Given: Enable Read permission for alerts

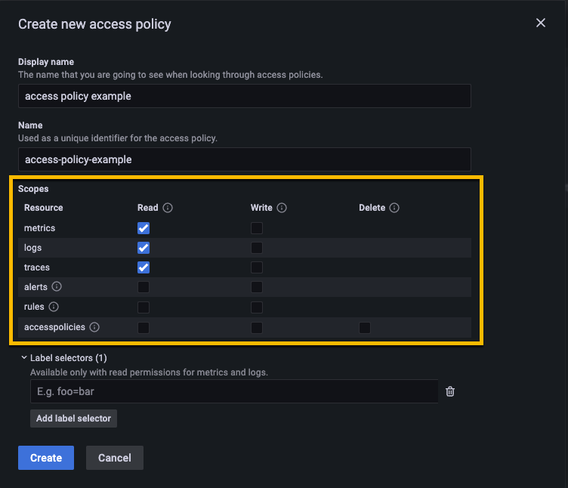Looking at the screenshot, I should point(144,287).
